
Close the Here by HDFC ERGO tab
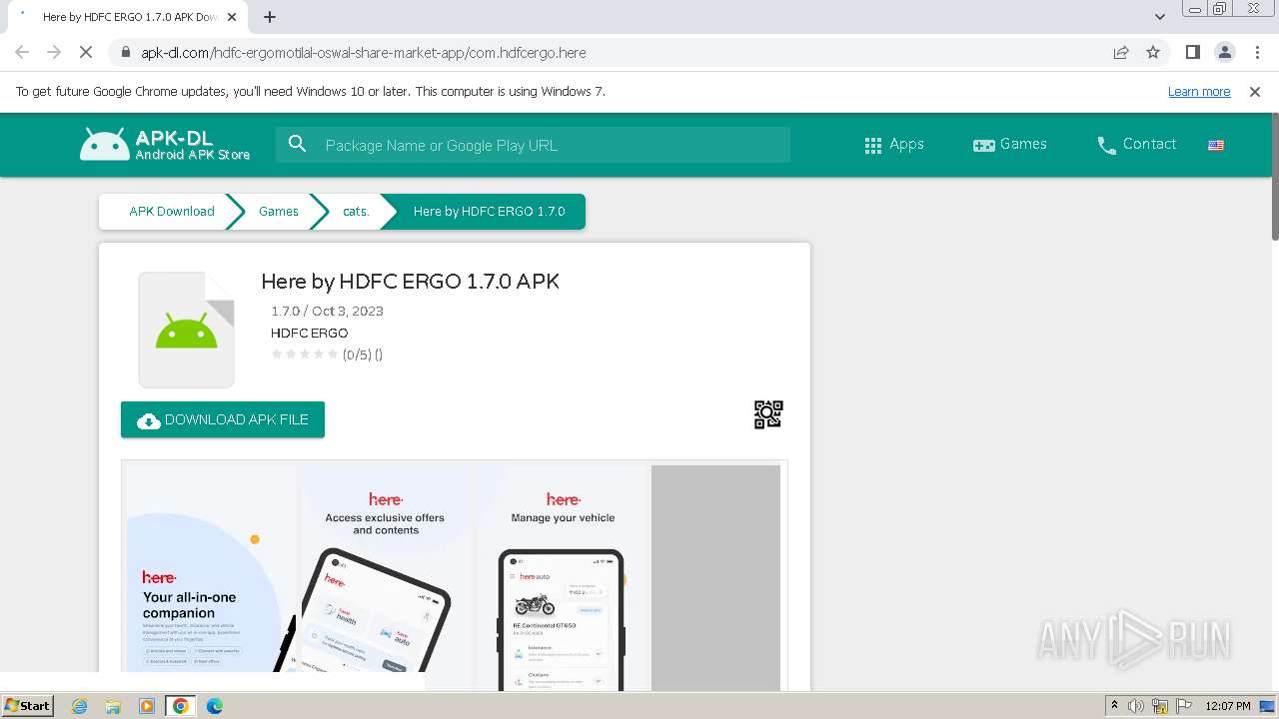point(233,17)
